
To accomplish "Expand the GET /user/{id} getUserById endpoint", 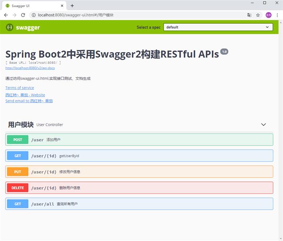I will [x=139, y=155].
